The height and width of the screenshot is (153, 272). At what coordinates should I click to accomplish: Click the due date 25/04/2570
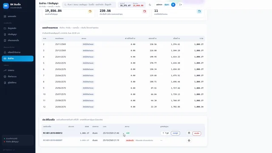coord(60,76)
